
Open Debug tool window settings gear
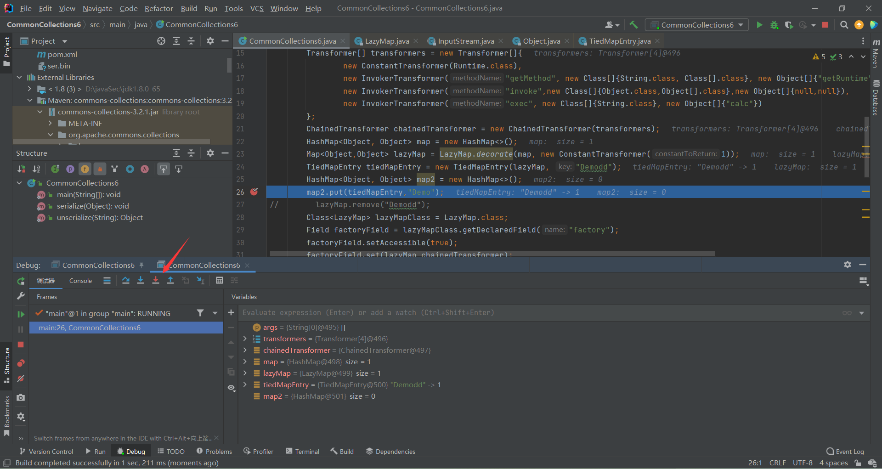pos(848,265)
